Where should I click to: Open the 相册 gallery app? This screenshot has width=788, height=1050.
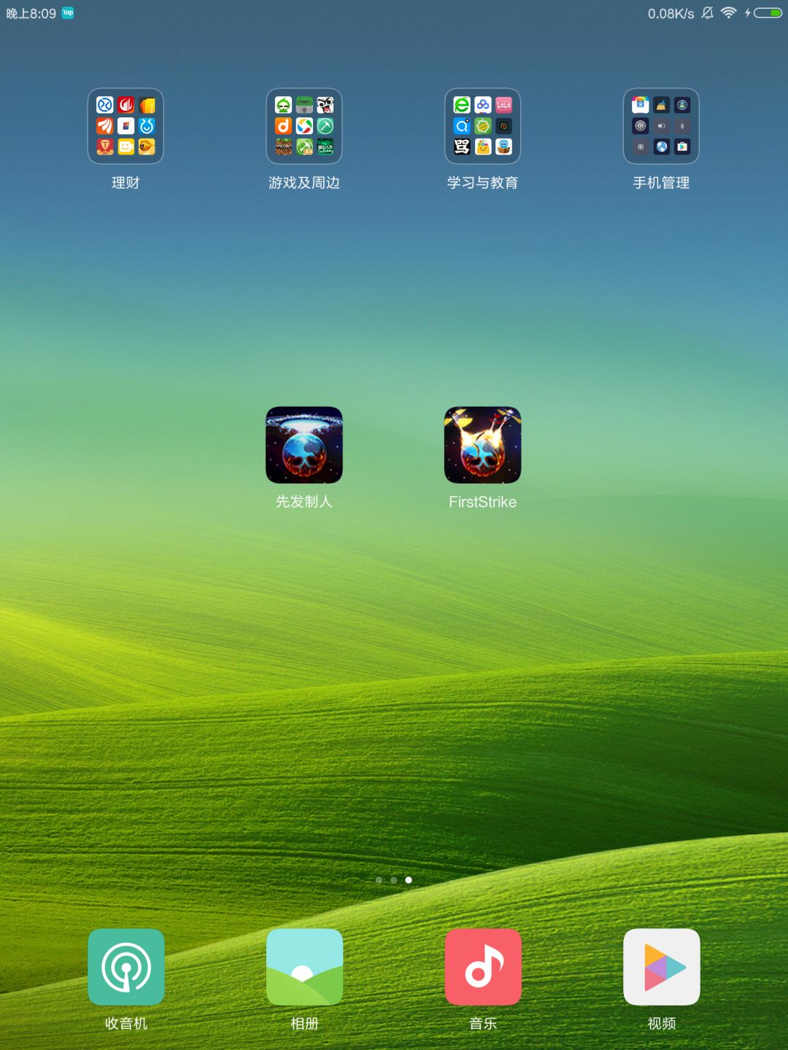tap(304, 967)
